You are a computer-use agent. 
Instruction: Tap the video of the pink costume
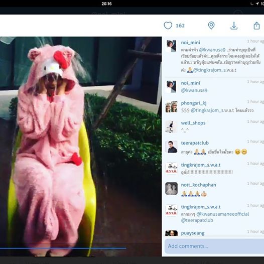click(81, 147)
